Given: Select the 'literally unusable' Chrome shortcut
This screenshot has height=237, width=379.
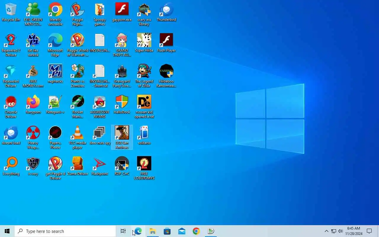Looking at the screenshot, I should pyautogui.click(x=55, y=14).
